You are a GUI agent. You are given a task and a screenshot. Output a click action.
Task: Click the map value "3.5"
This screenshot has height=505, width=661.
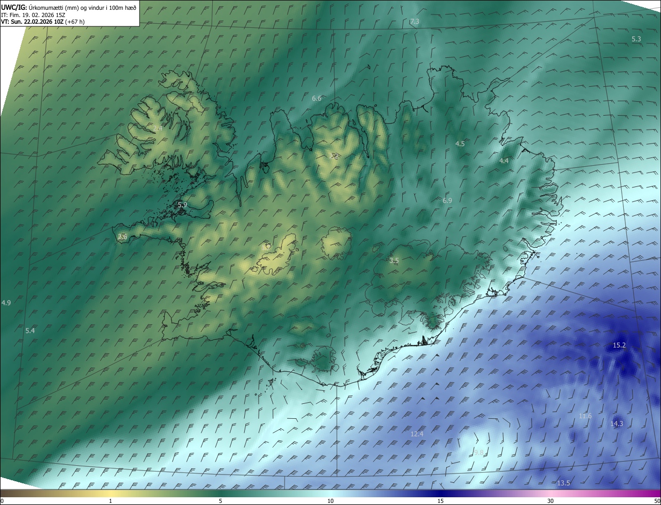[x=394, y=260]
